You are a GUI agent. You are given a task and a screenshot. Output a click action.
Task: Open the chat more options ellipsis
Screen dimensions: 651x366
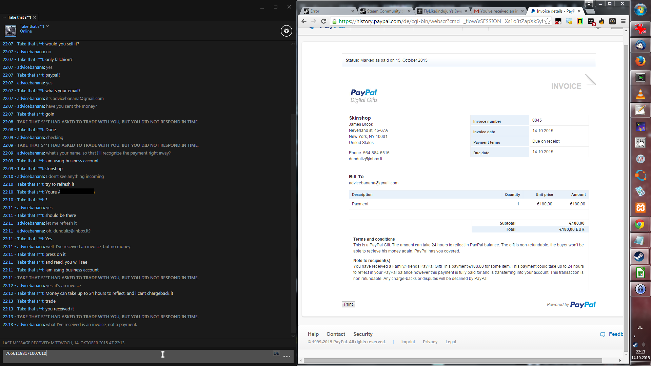(x=287, y=356)
